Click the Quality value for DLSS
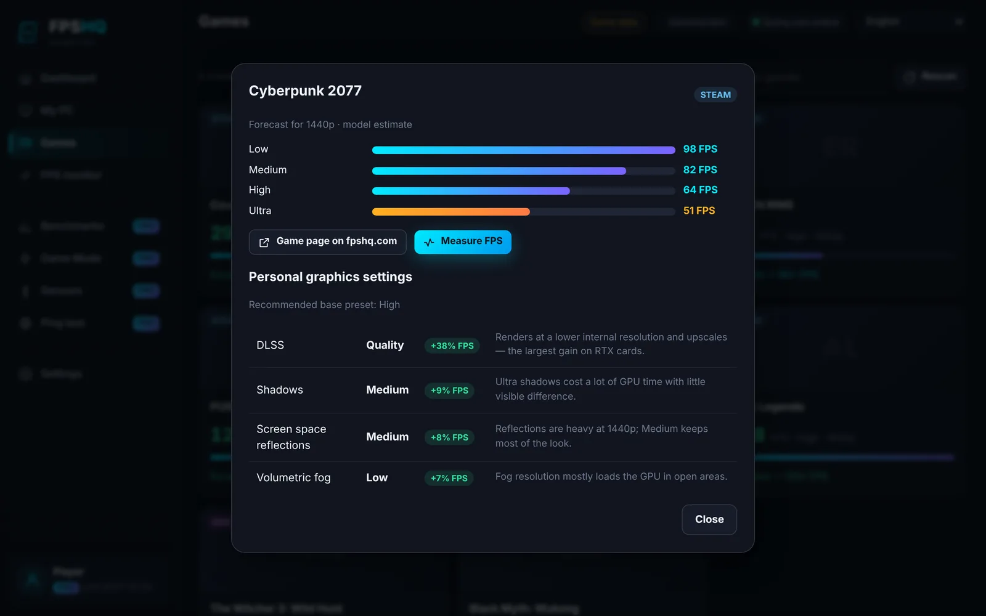Screen dimensions: 986x616 pyautogui.click(x=385, y=345)
